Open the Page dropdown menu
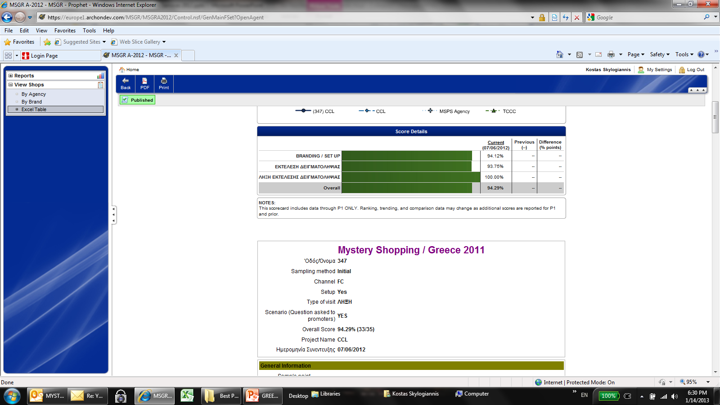 coord(636,54)
